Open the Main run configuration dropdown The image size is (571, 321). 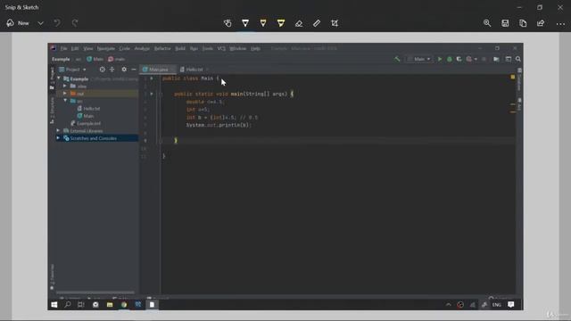click(419, 59)
